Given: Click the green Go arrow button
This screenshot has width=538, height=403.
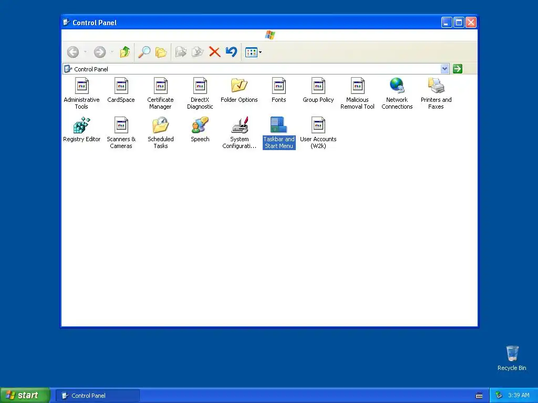Looking at the screenshot, I should tap(458, 69).
